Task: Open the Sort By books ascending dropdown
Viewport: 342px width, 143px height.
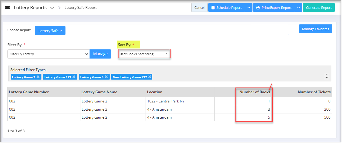Action: click(x=144, y=54)
